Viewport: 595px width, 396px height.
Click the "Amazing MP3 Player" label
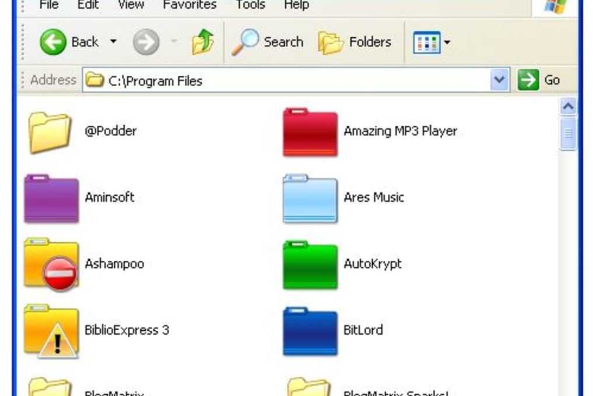pos(400,130)
